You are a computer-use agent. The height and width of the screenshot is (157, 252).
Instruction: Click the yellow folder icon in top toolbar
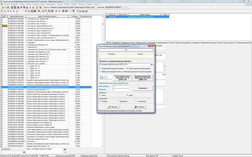3,7
